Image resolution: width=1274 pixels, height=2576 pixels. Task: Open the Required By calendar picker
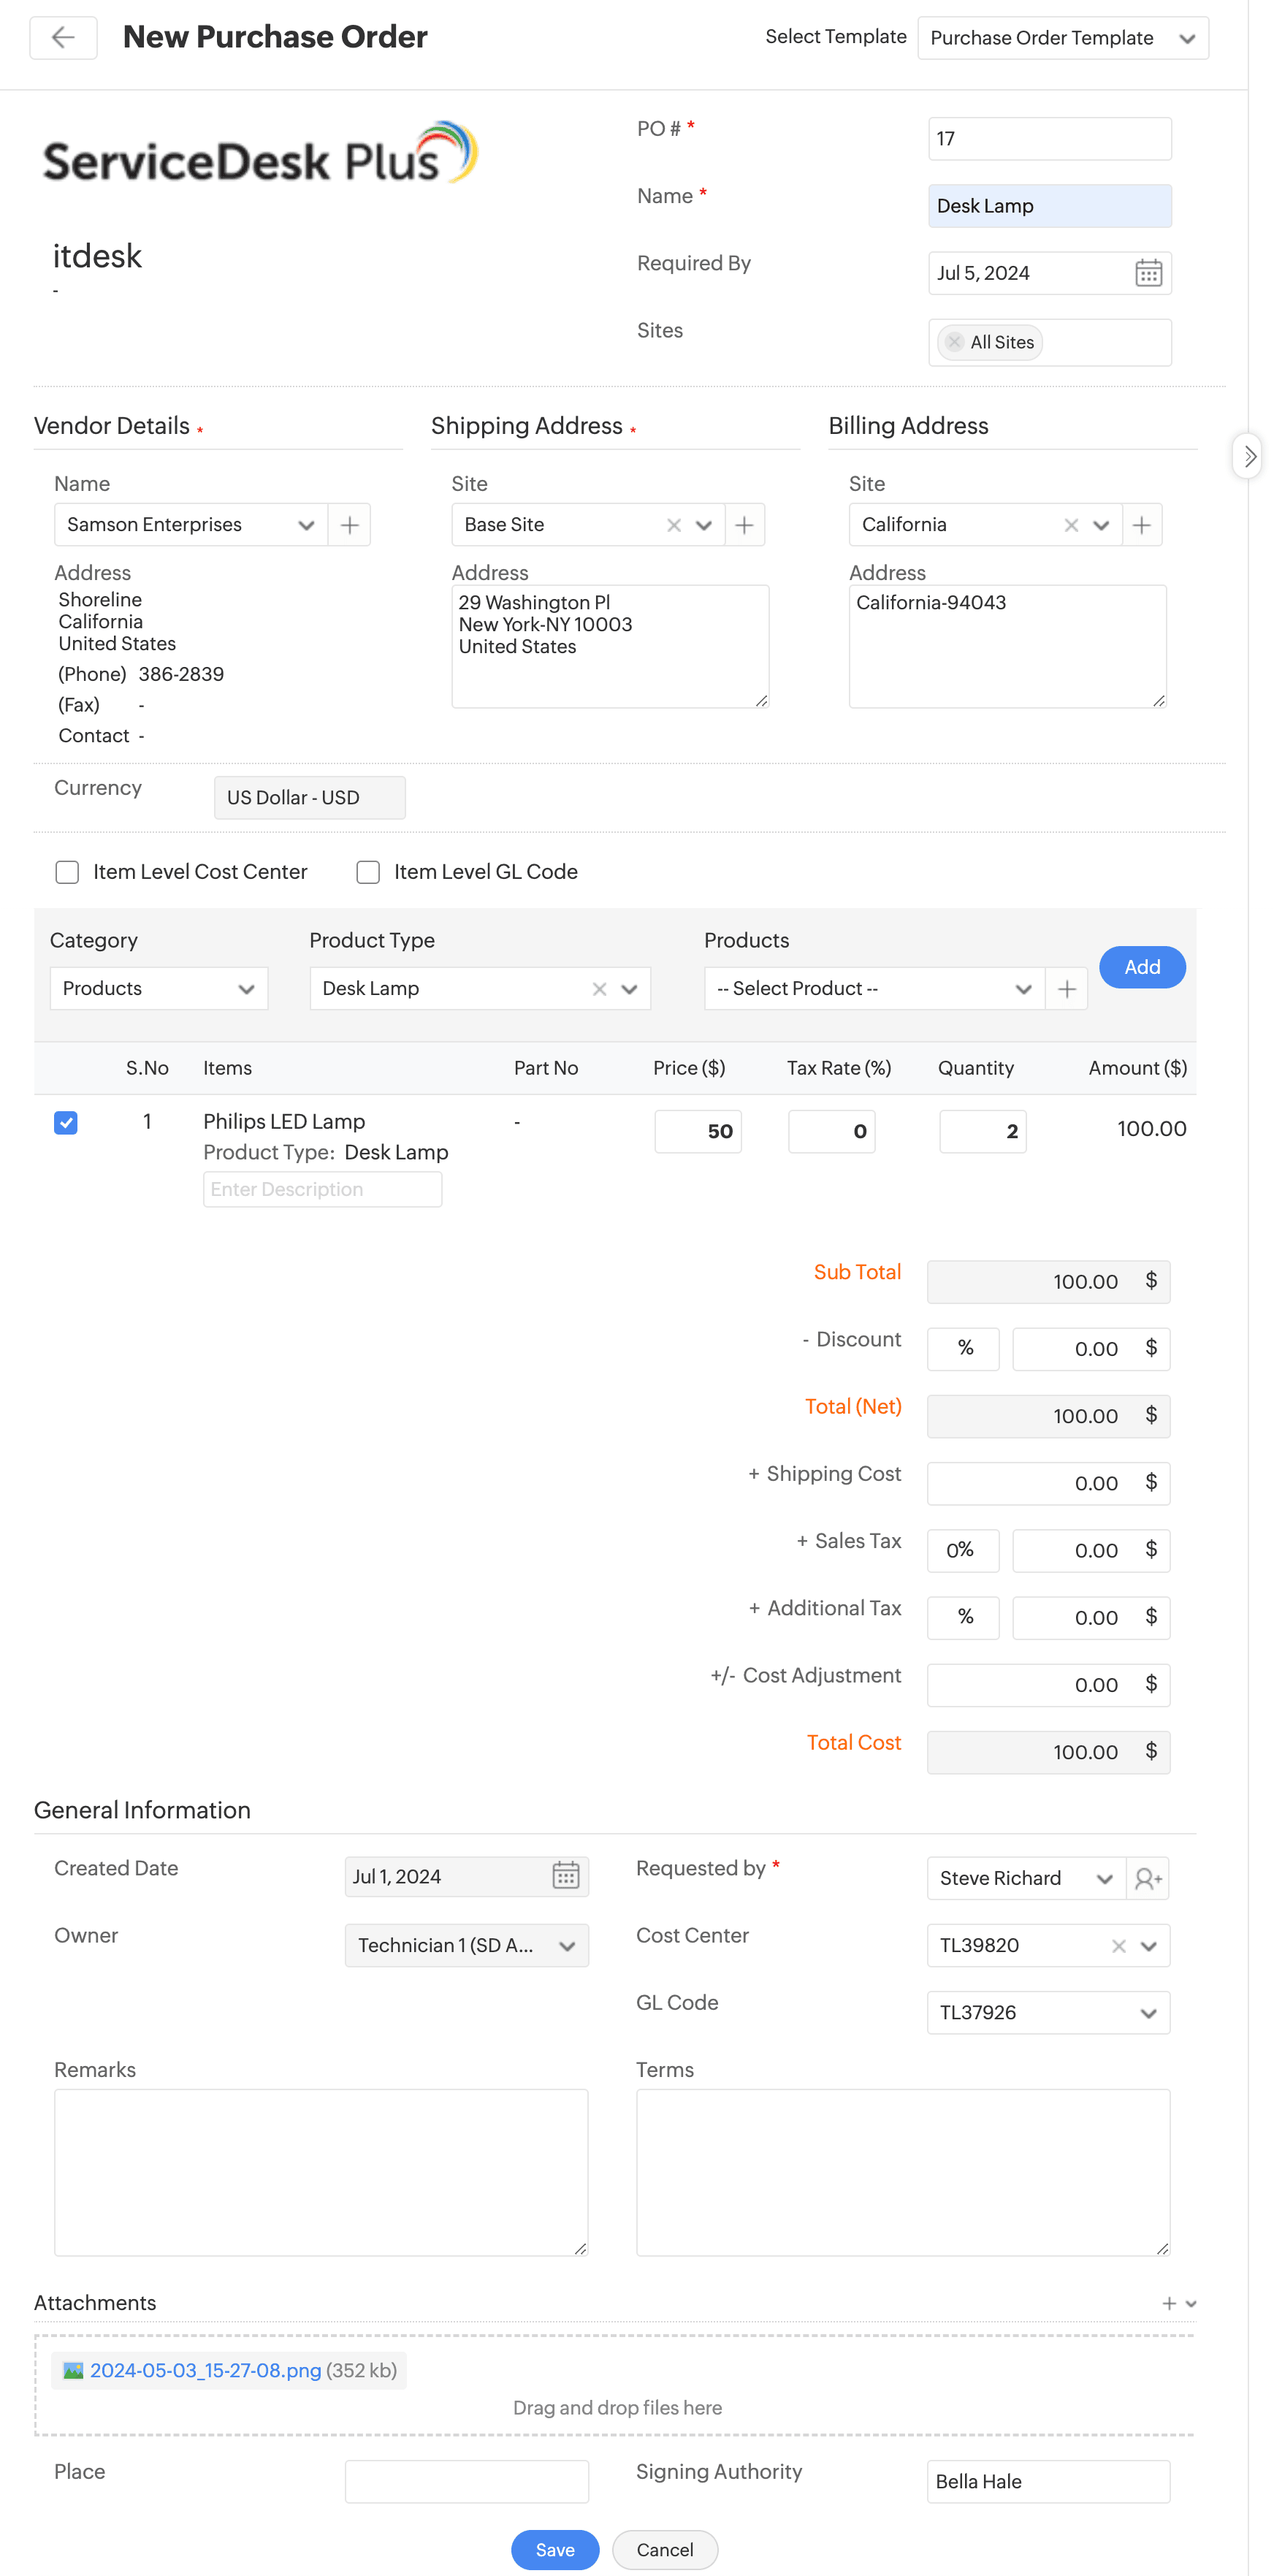tap(1148, 273)
